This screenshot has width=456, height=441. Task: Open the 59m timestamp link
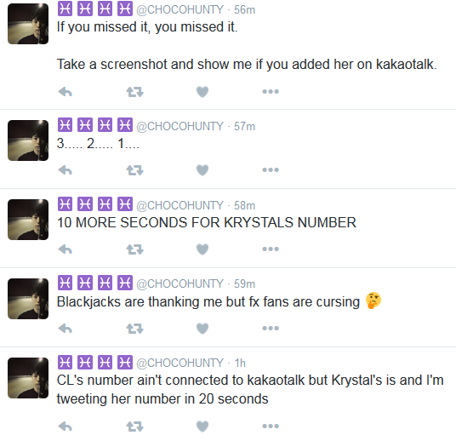point(244,283)
